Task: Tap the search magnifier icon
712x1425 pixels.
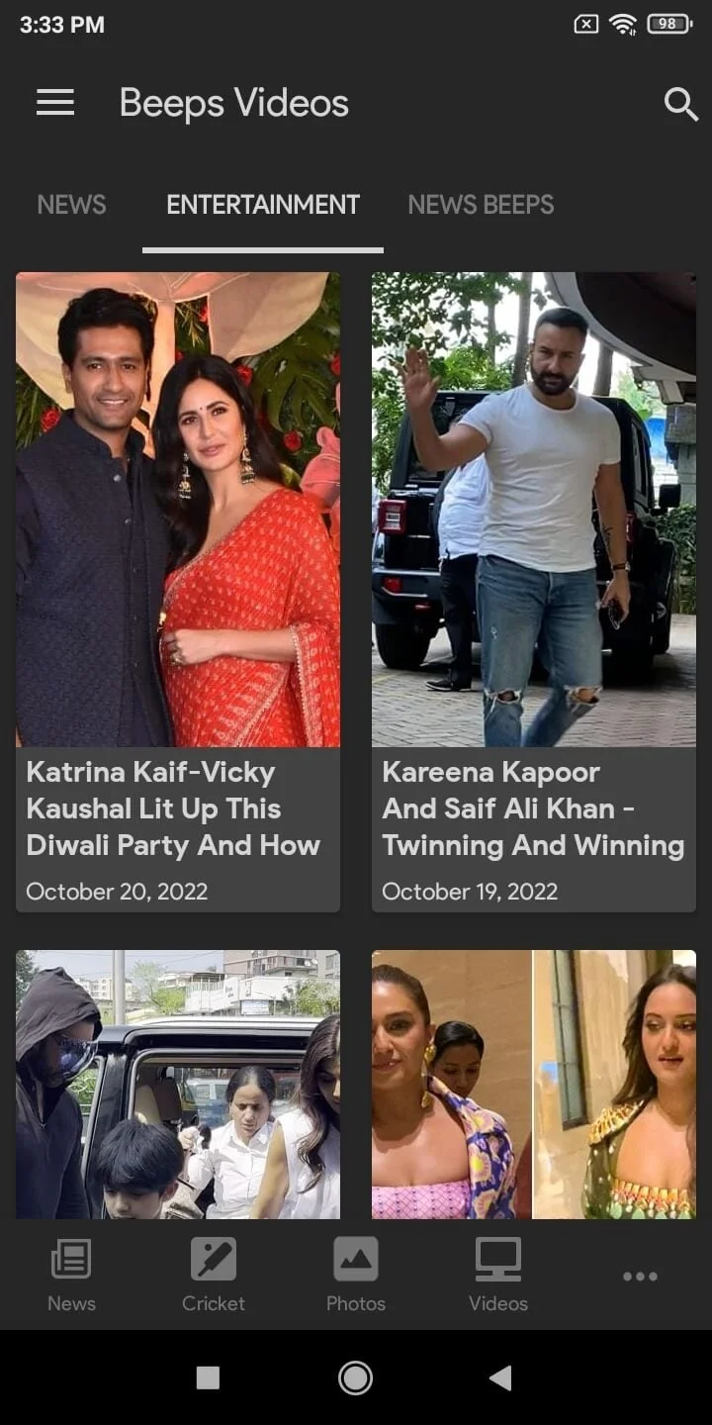Action: [x=680, y=103]
